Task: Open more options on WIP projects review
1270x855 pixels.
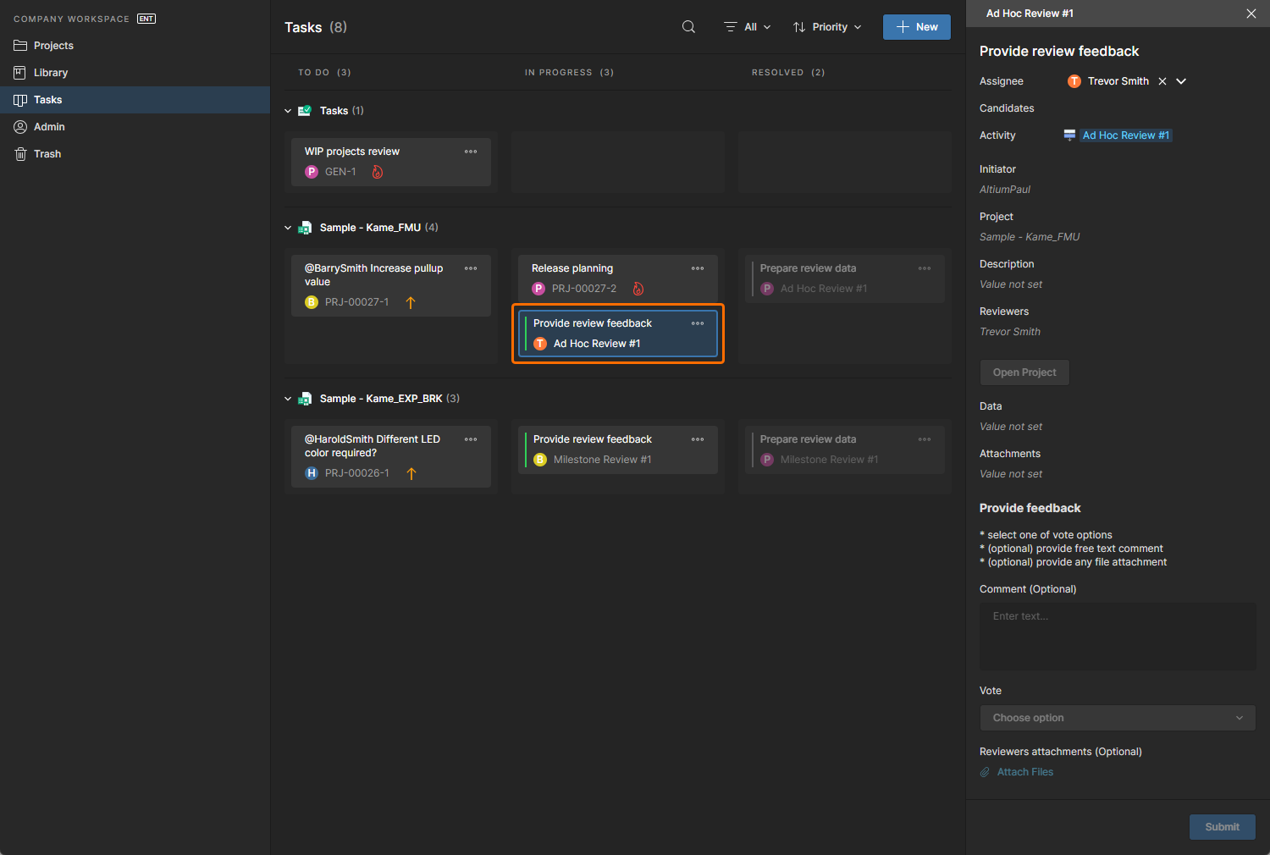Action: (x=471, y=152)
